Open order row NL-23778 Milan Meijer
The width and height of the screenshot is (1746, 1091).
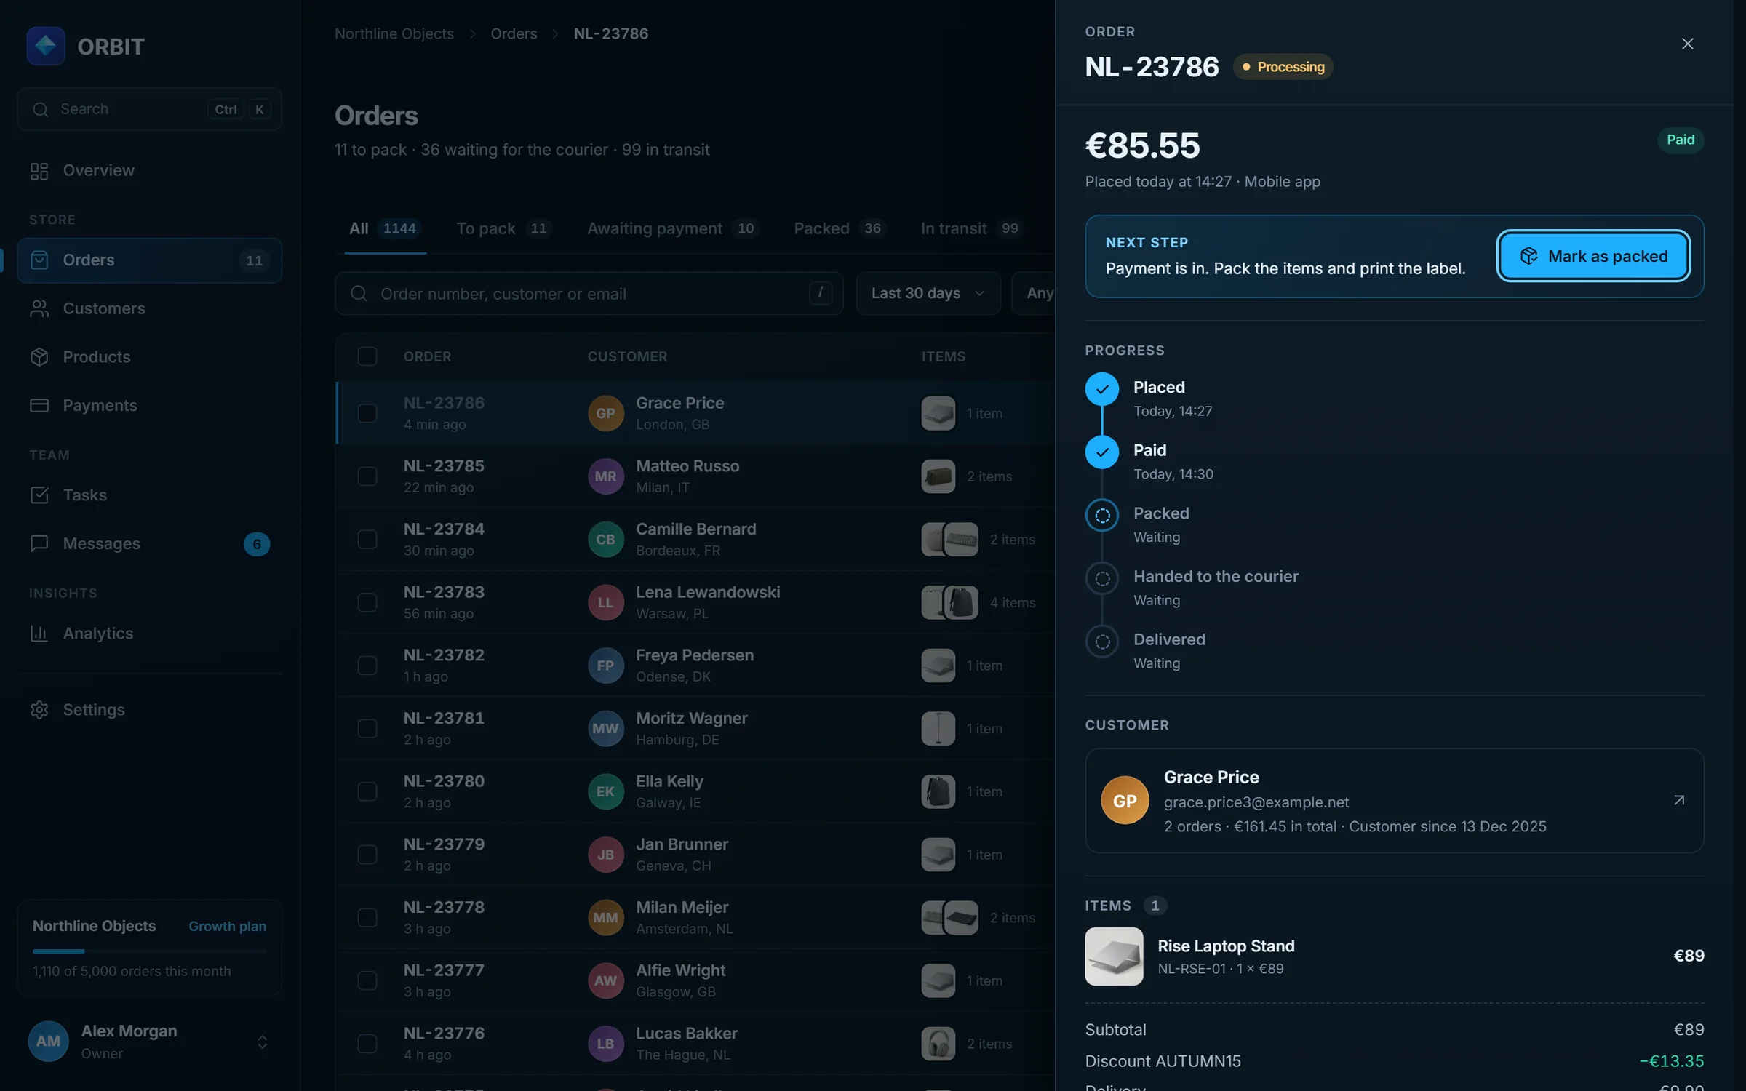tap(695, 918)
